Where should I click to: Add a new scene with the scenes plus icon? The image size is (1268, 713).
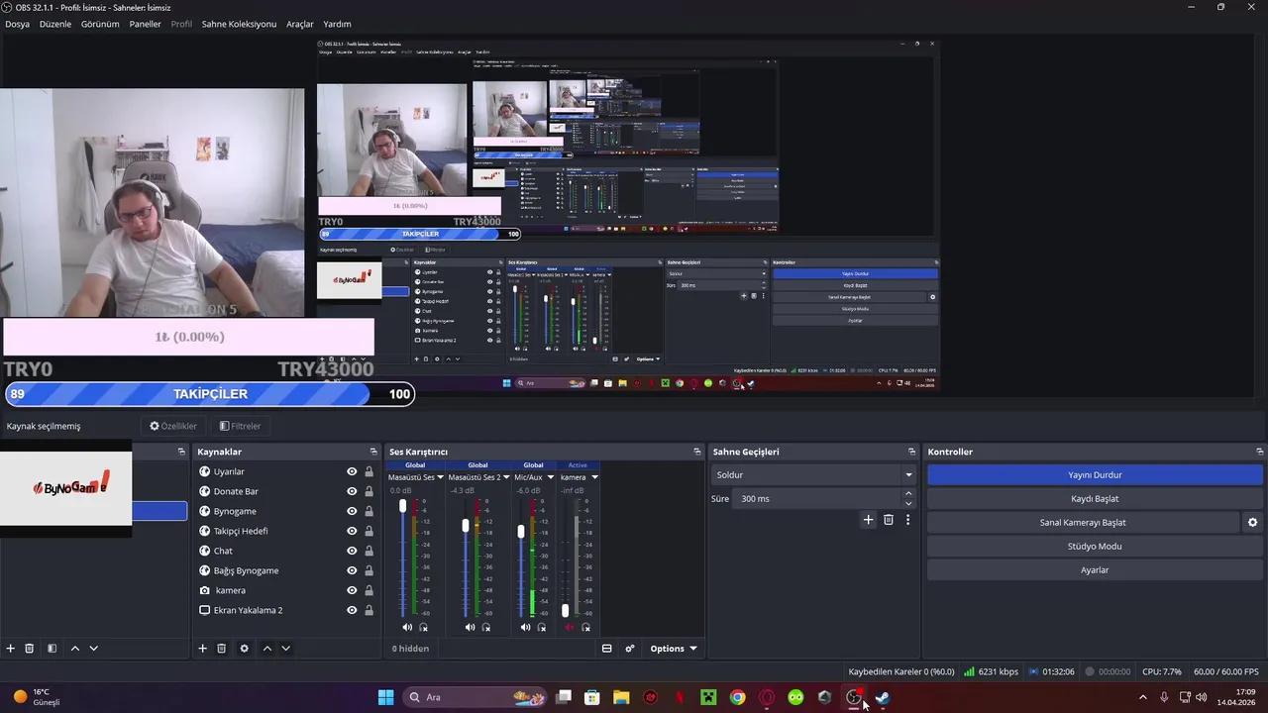point(11,649)
